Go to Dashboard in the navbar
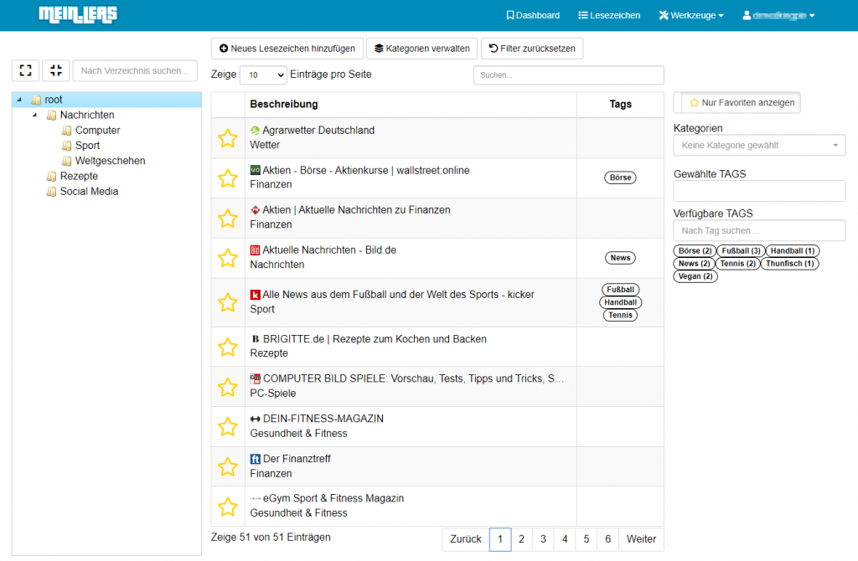The height and width of the screenshot is (561, 858). [x=533, y=15]
